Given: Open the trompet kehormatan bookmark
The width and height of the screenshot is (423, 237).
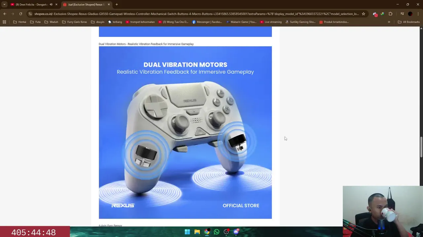Looking at the screenshot, I should pyautogui.click(x=140, y=22).
